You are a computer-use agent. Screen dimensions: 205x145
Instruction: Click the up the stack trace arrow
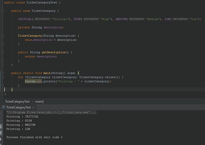click(x=0, y=113)
